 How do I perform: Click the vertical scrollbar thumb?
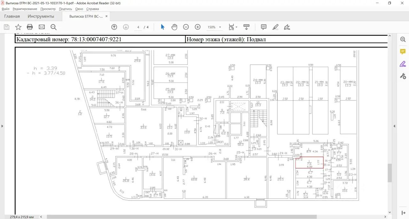tap(390, 173)
